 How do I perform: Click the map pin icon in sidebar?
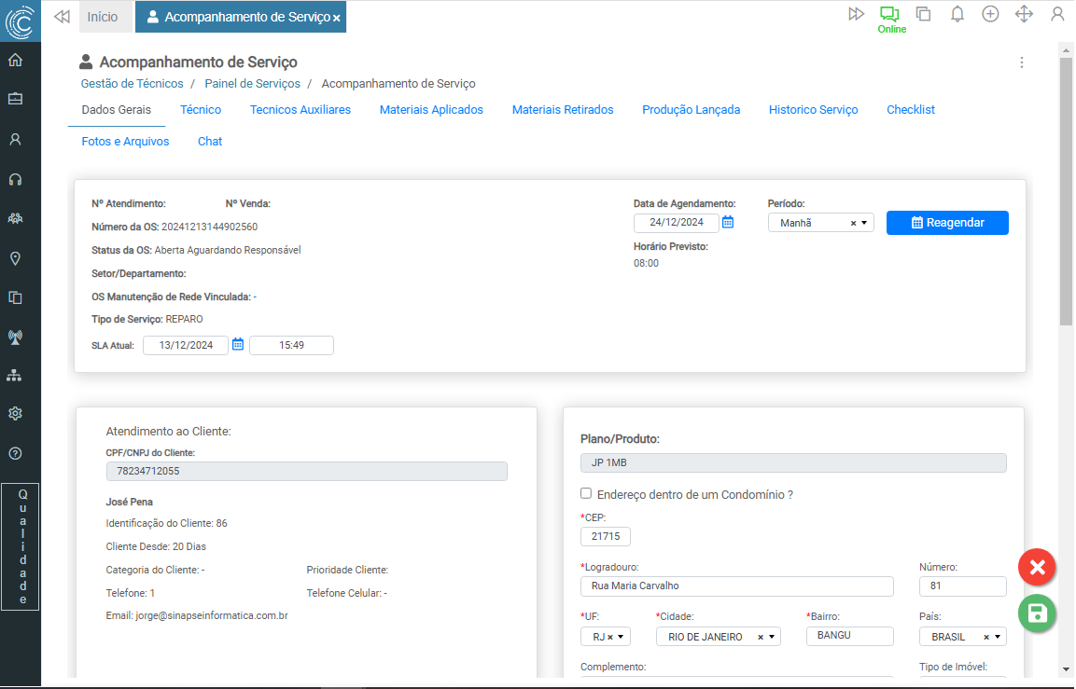click(x=15, y=258)
